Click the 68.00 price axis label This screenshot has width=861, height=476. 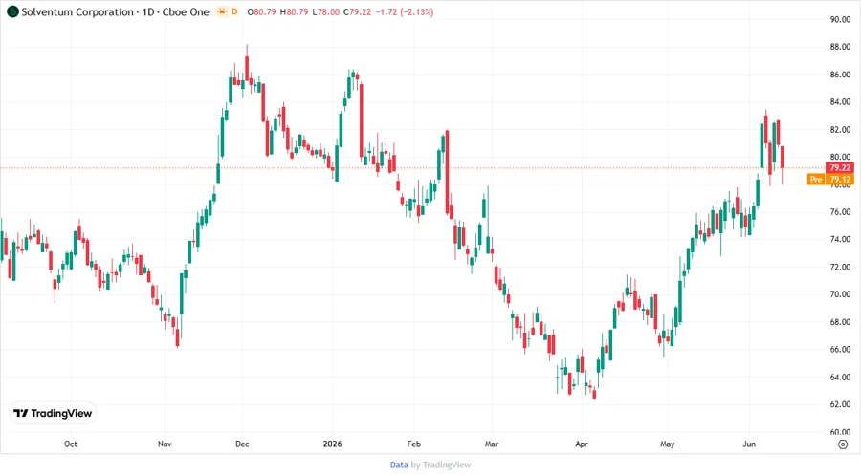pyautogui.click(x=840, y=322)
